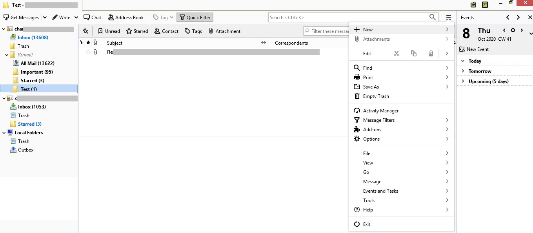Select Exit from the menu

tap(366, 224)
